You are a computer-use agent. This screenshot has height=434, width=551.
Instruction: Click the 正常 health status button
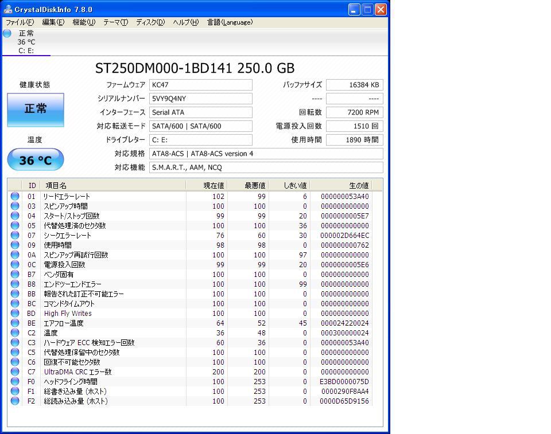pyautogui.click(x=36, y=110)
